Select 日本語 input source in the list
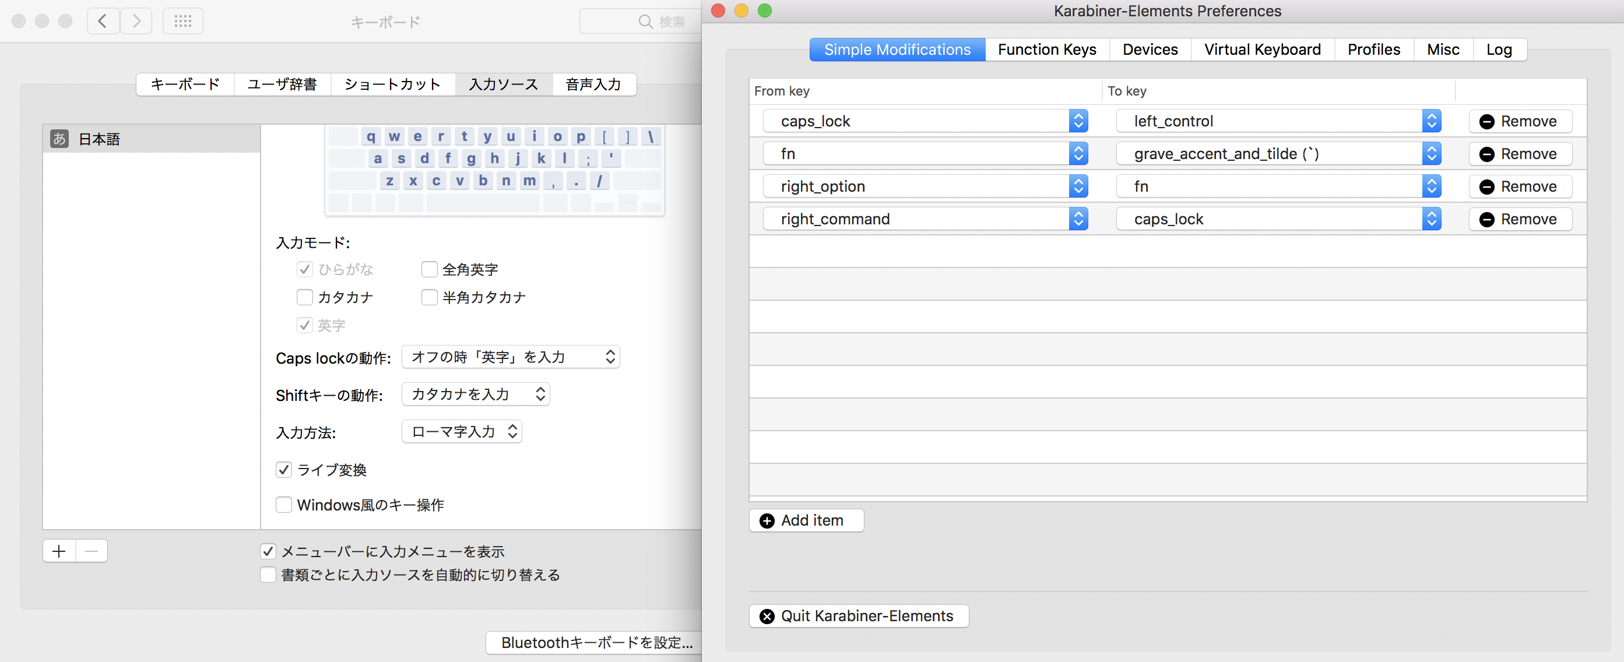Viewport: 1624px width, 662px height. (x=152, y=139)
